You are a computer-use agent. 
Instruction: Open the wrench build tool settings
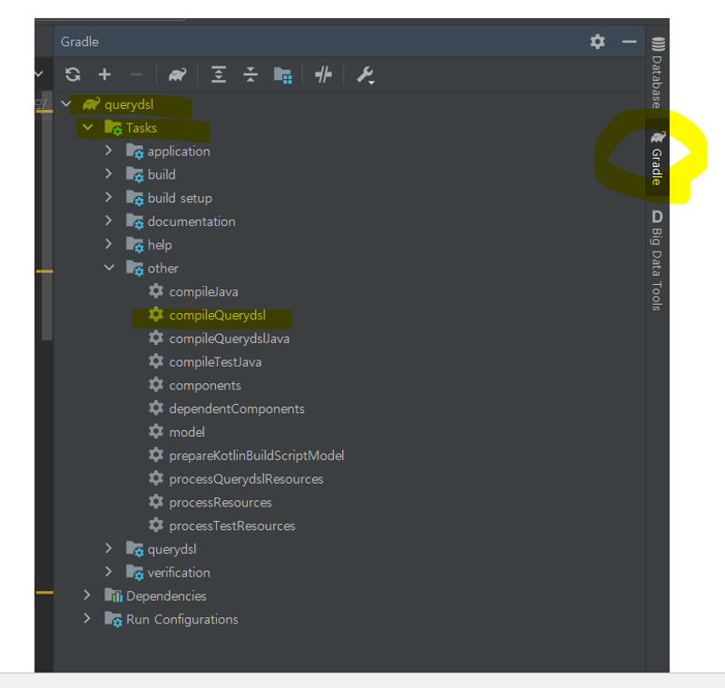366,75
